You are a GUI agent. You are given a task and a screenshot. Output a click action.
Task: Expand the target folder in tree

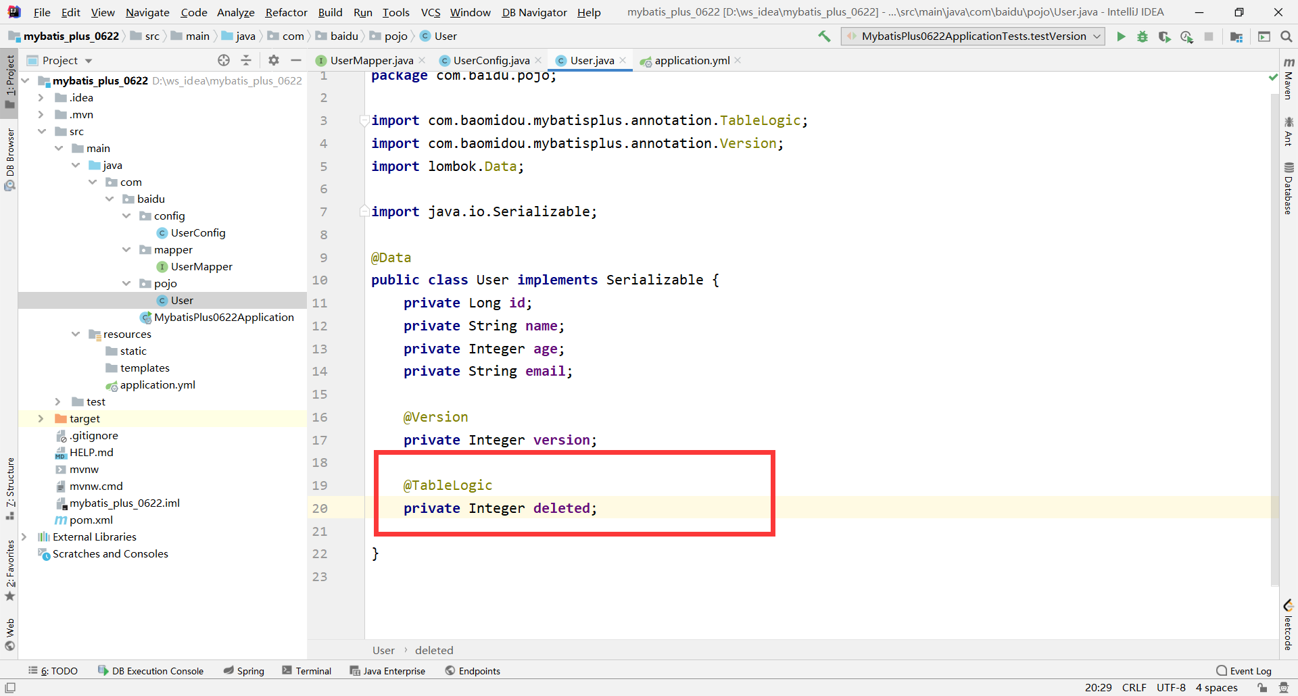pos(41,419)
